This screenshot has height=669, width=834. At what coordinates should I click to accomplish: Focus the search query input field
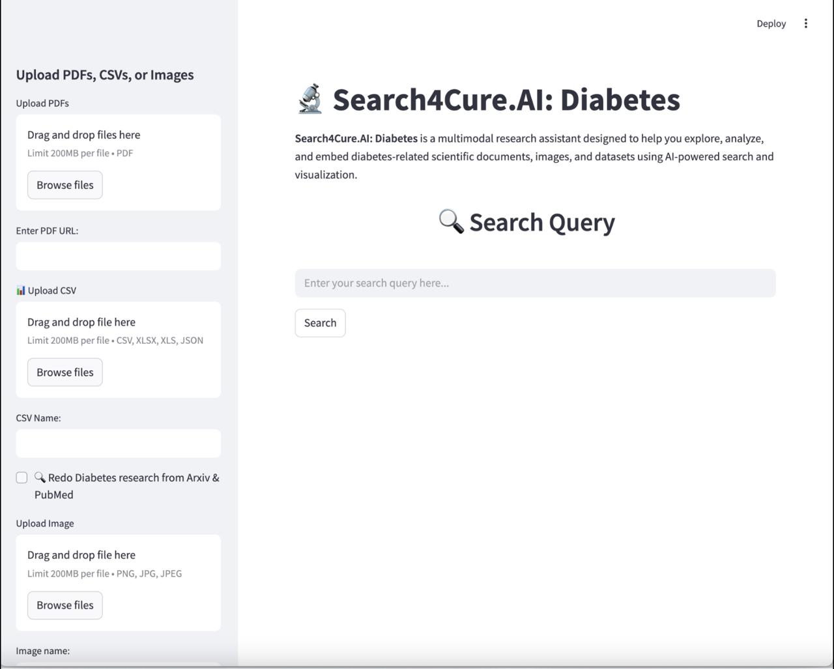pos(535,283)
